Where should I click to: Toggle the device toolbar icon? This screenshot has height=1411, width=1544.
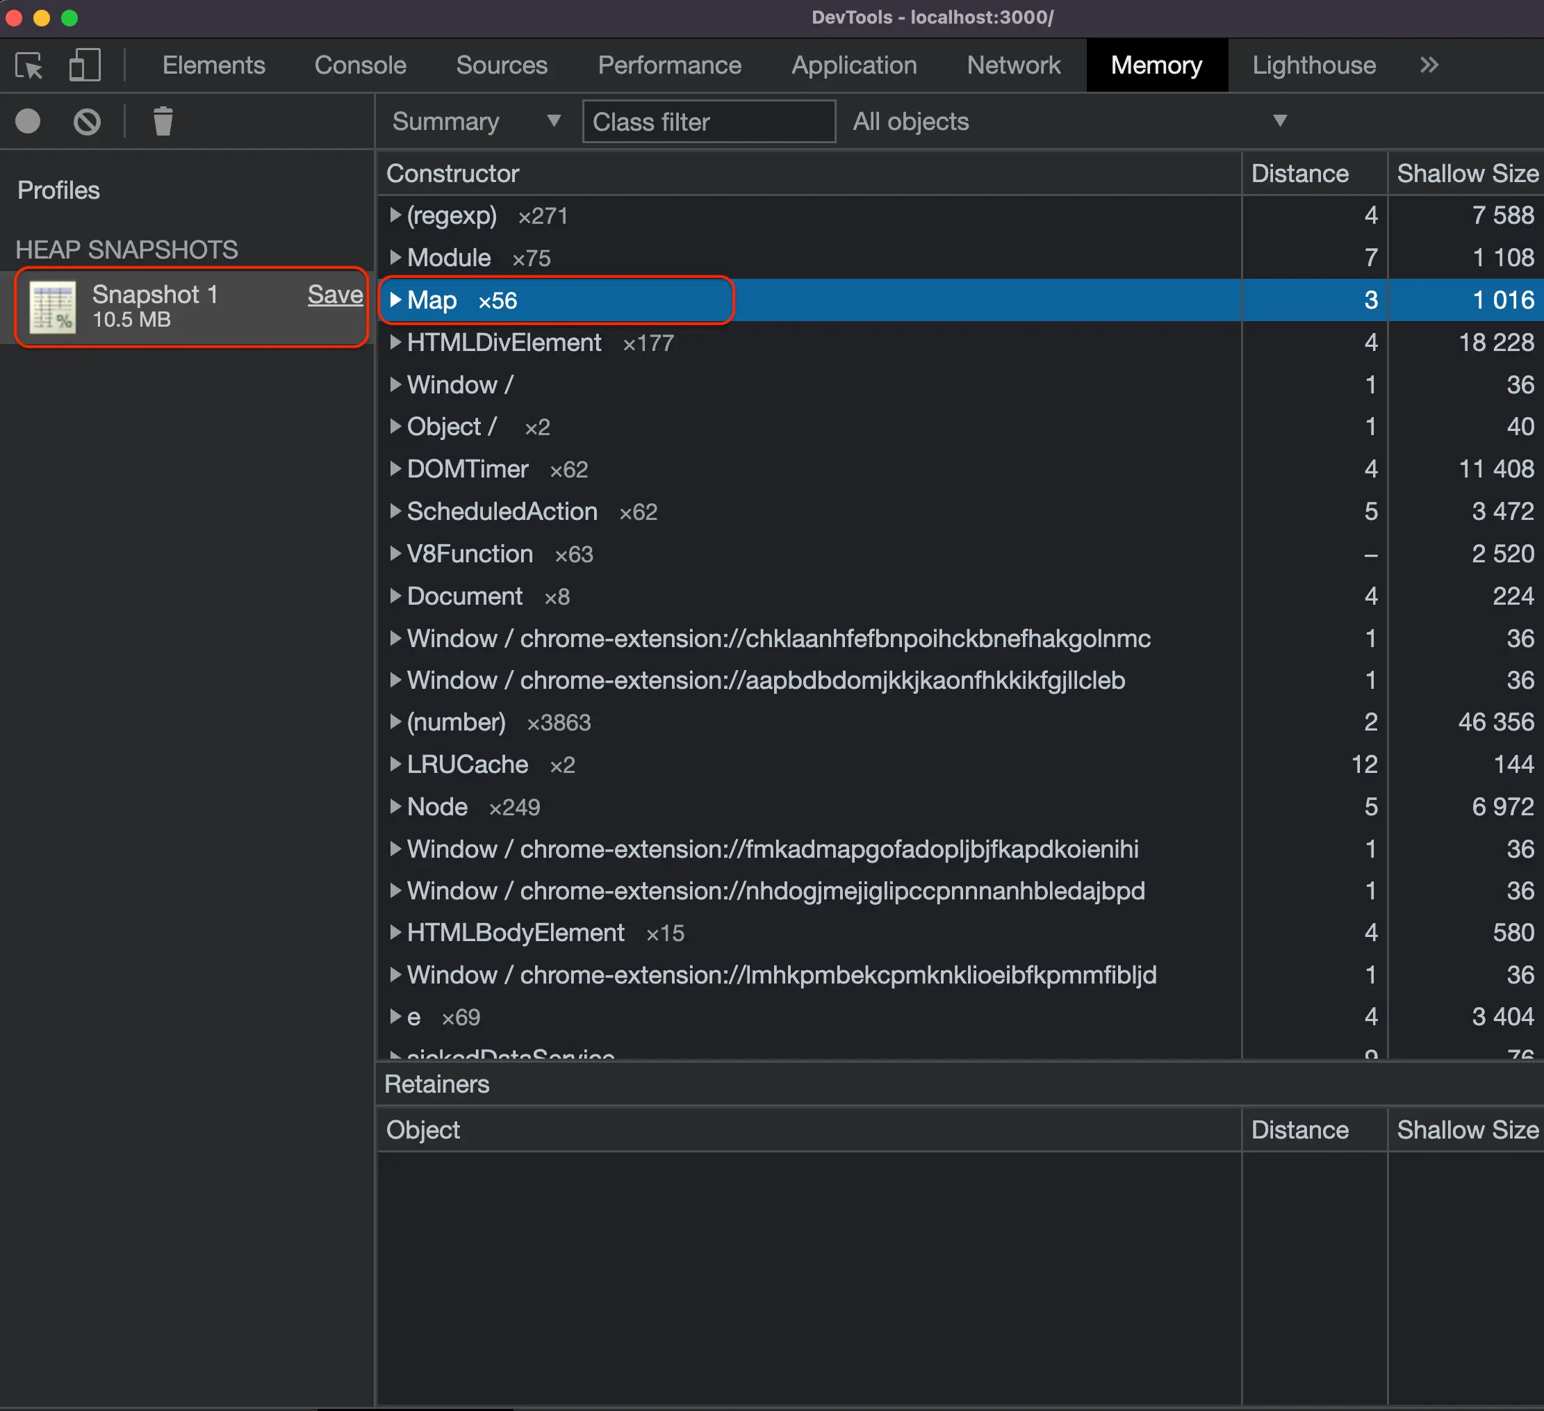pos(84,66)
